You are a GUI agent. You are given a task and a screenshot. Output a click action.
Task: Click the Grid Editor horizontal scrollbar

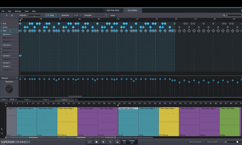(x=75, y=96)
